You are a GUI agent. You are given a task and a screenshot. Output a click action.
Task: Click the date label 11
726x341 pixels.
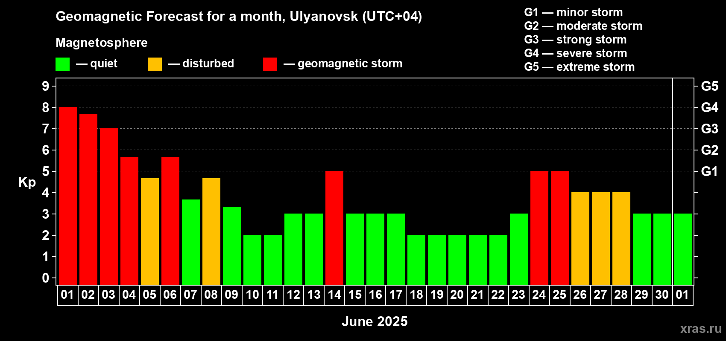[x=272, y=295]
